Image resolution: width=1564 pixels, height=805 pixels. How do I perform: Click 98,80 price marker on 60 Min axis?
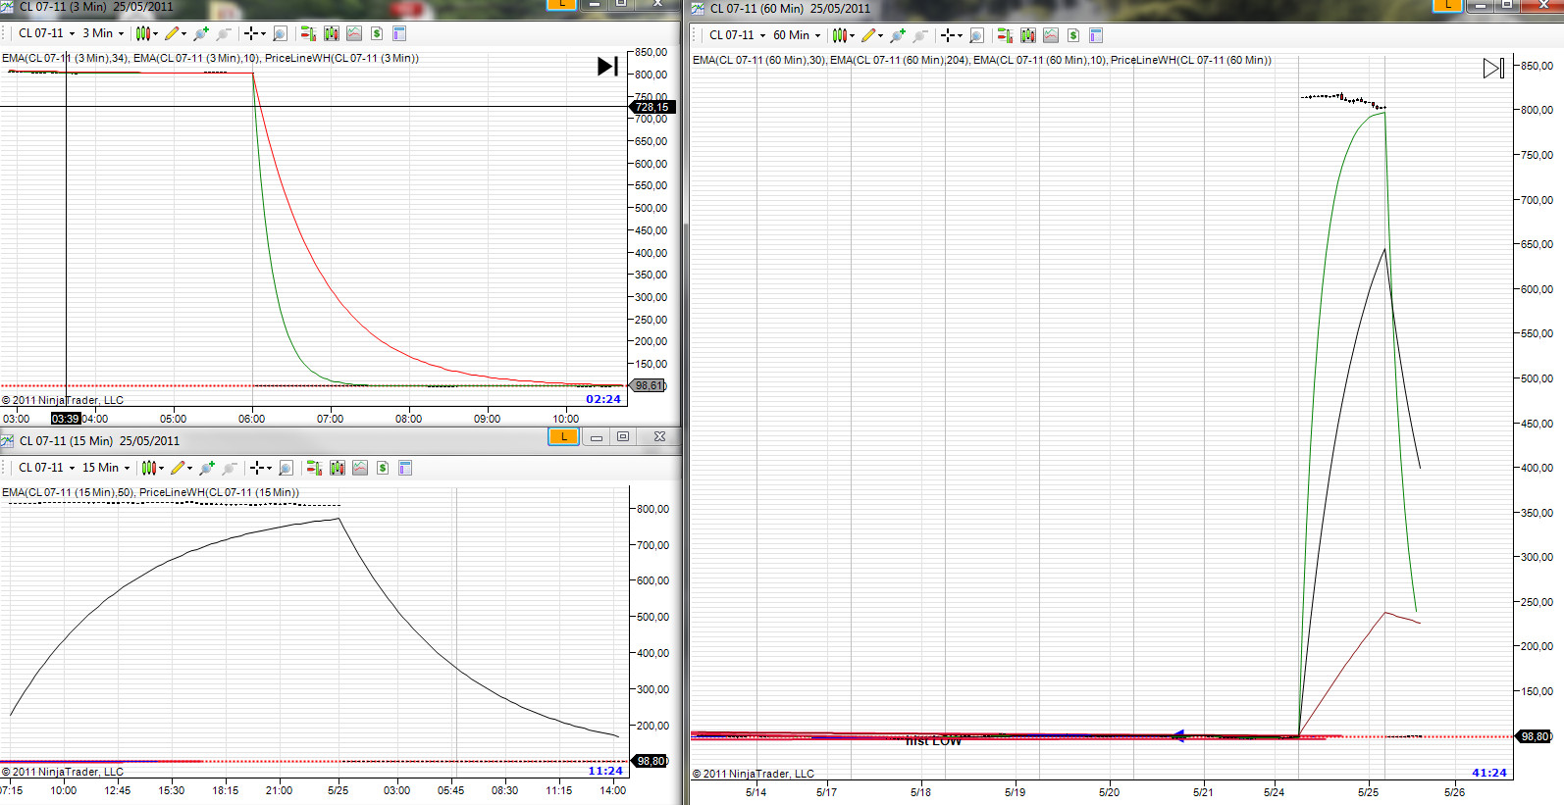pyautogui.click(x=1534, y=736)
